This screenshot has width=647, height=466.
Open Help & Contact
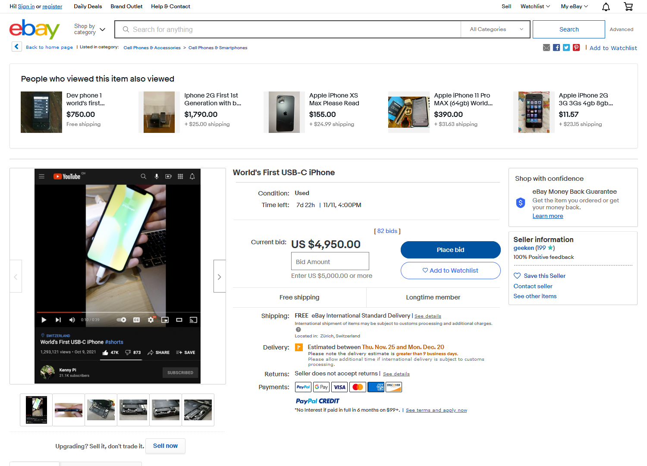[170, 6]
